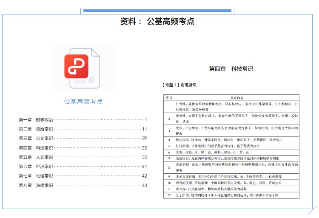The height and width of the screenshot is (218, 319).
Task: Click page number 26 in the contents
Action: (145, 148)
